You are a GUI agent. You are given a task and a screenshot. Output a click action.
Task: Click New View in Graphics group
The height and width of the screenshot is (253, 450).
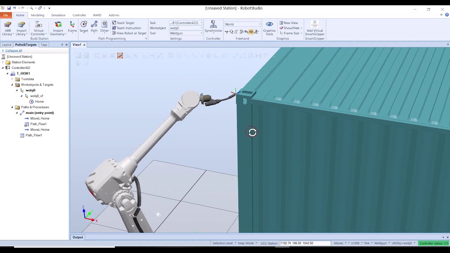289,23
